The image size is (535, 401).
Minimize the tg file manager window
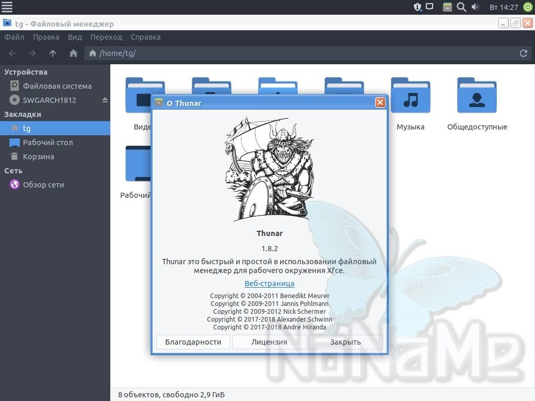click(503, 23)
